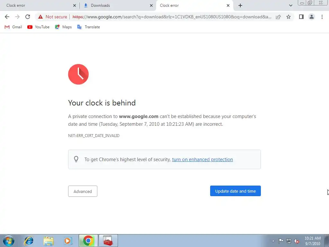Open the Windows Start menu orb
This screenshot has height=247, width=329.
[x=9, y=241]
